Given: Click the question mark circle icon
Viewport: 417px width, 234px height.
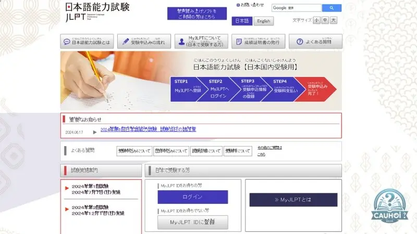Looking at the screenshot, I should point(300,42).
